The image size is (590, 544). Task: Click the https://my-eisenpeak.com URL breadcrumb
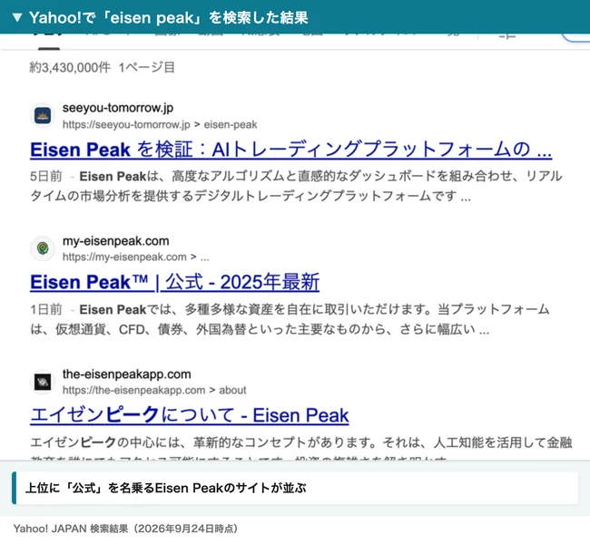click(135, 257)
